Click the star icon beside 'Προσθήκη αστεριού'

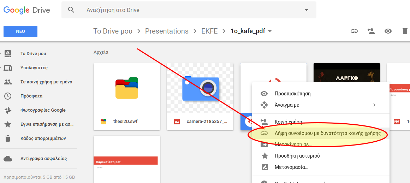pyautogui.click(x=265, y=156)
